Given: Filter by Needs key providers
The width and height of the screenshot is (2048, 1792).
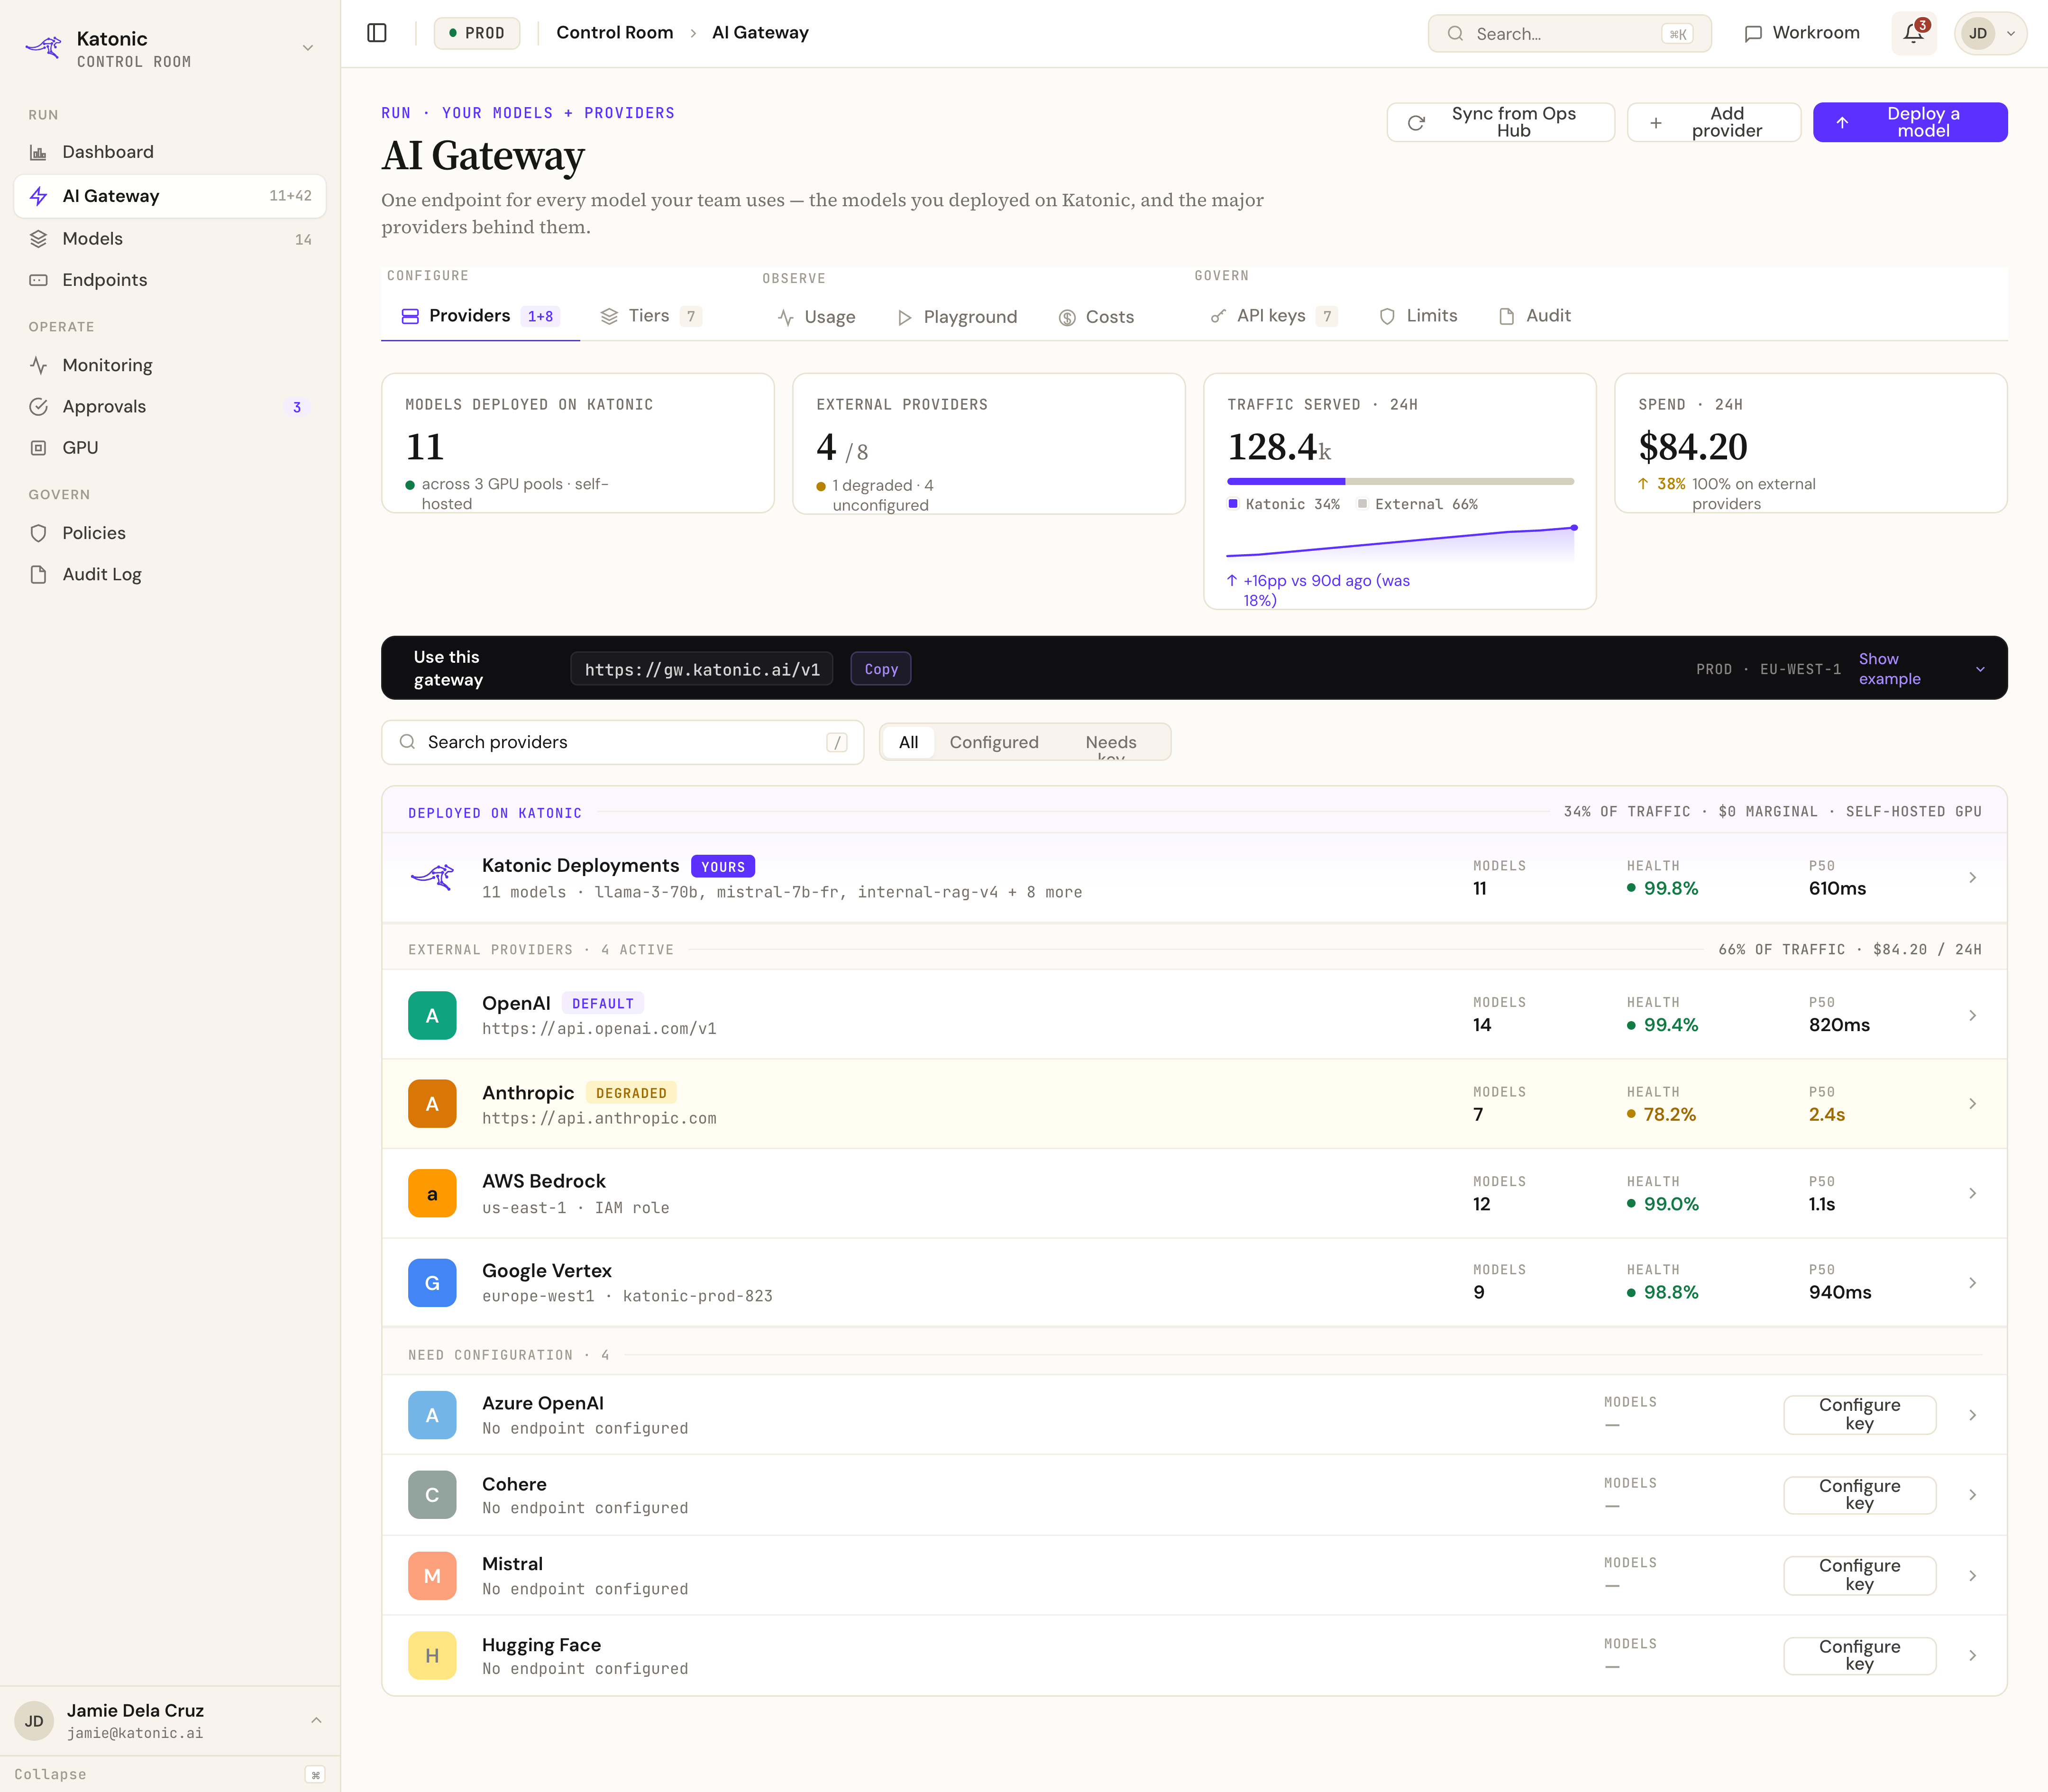Looking at the screenshot, I should (1111, 742).
